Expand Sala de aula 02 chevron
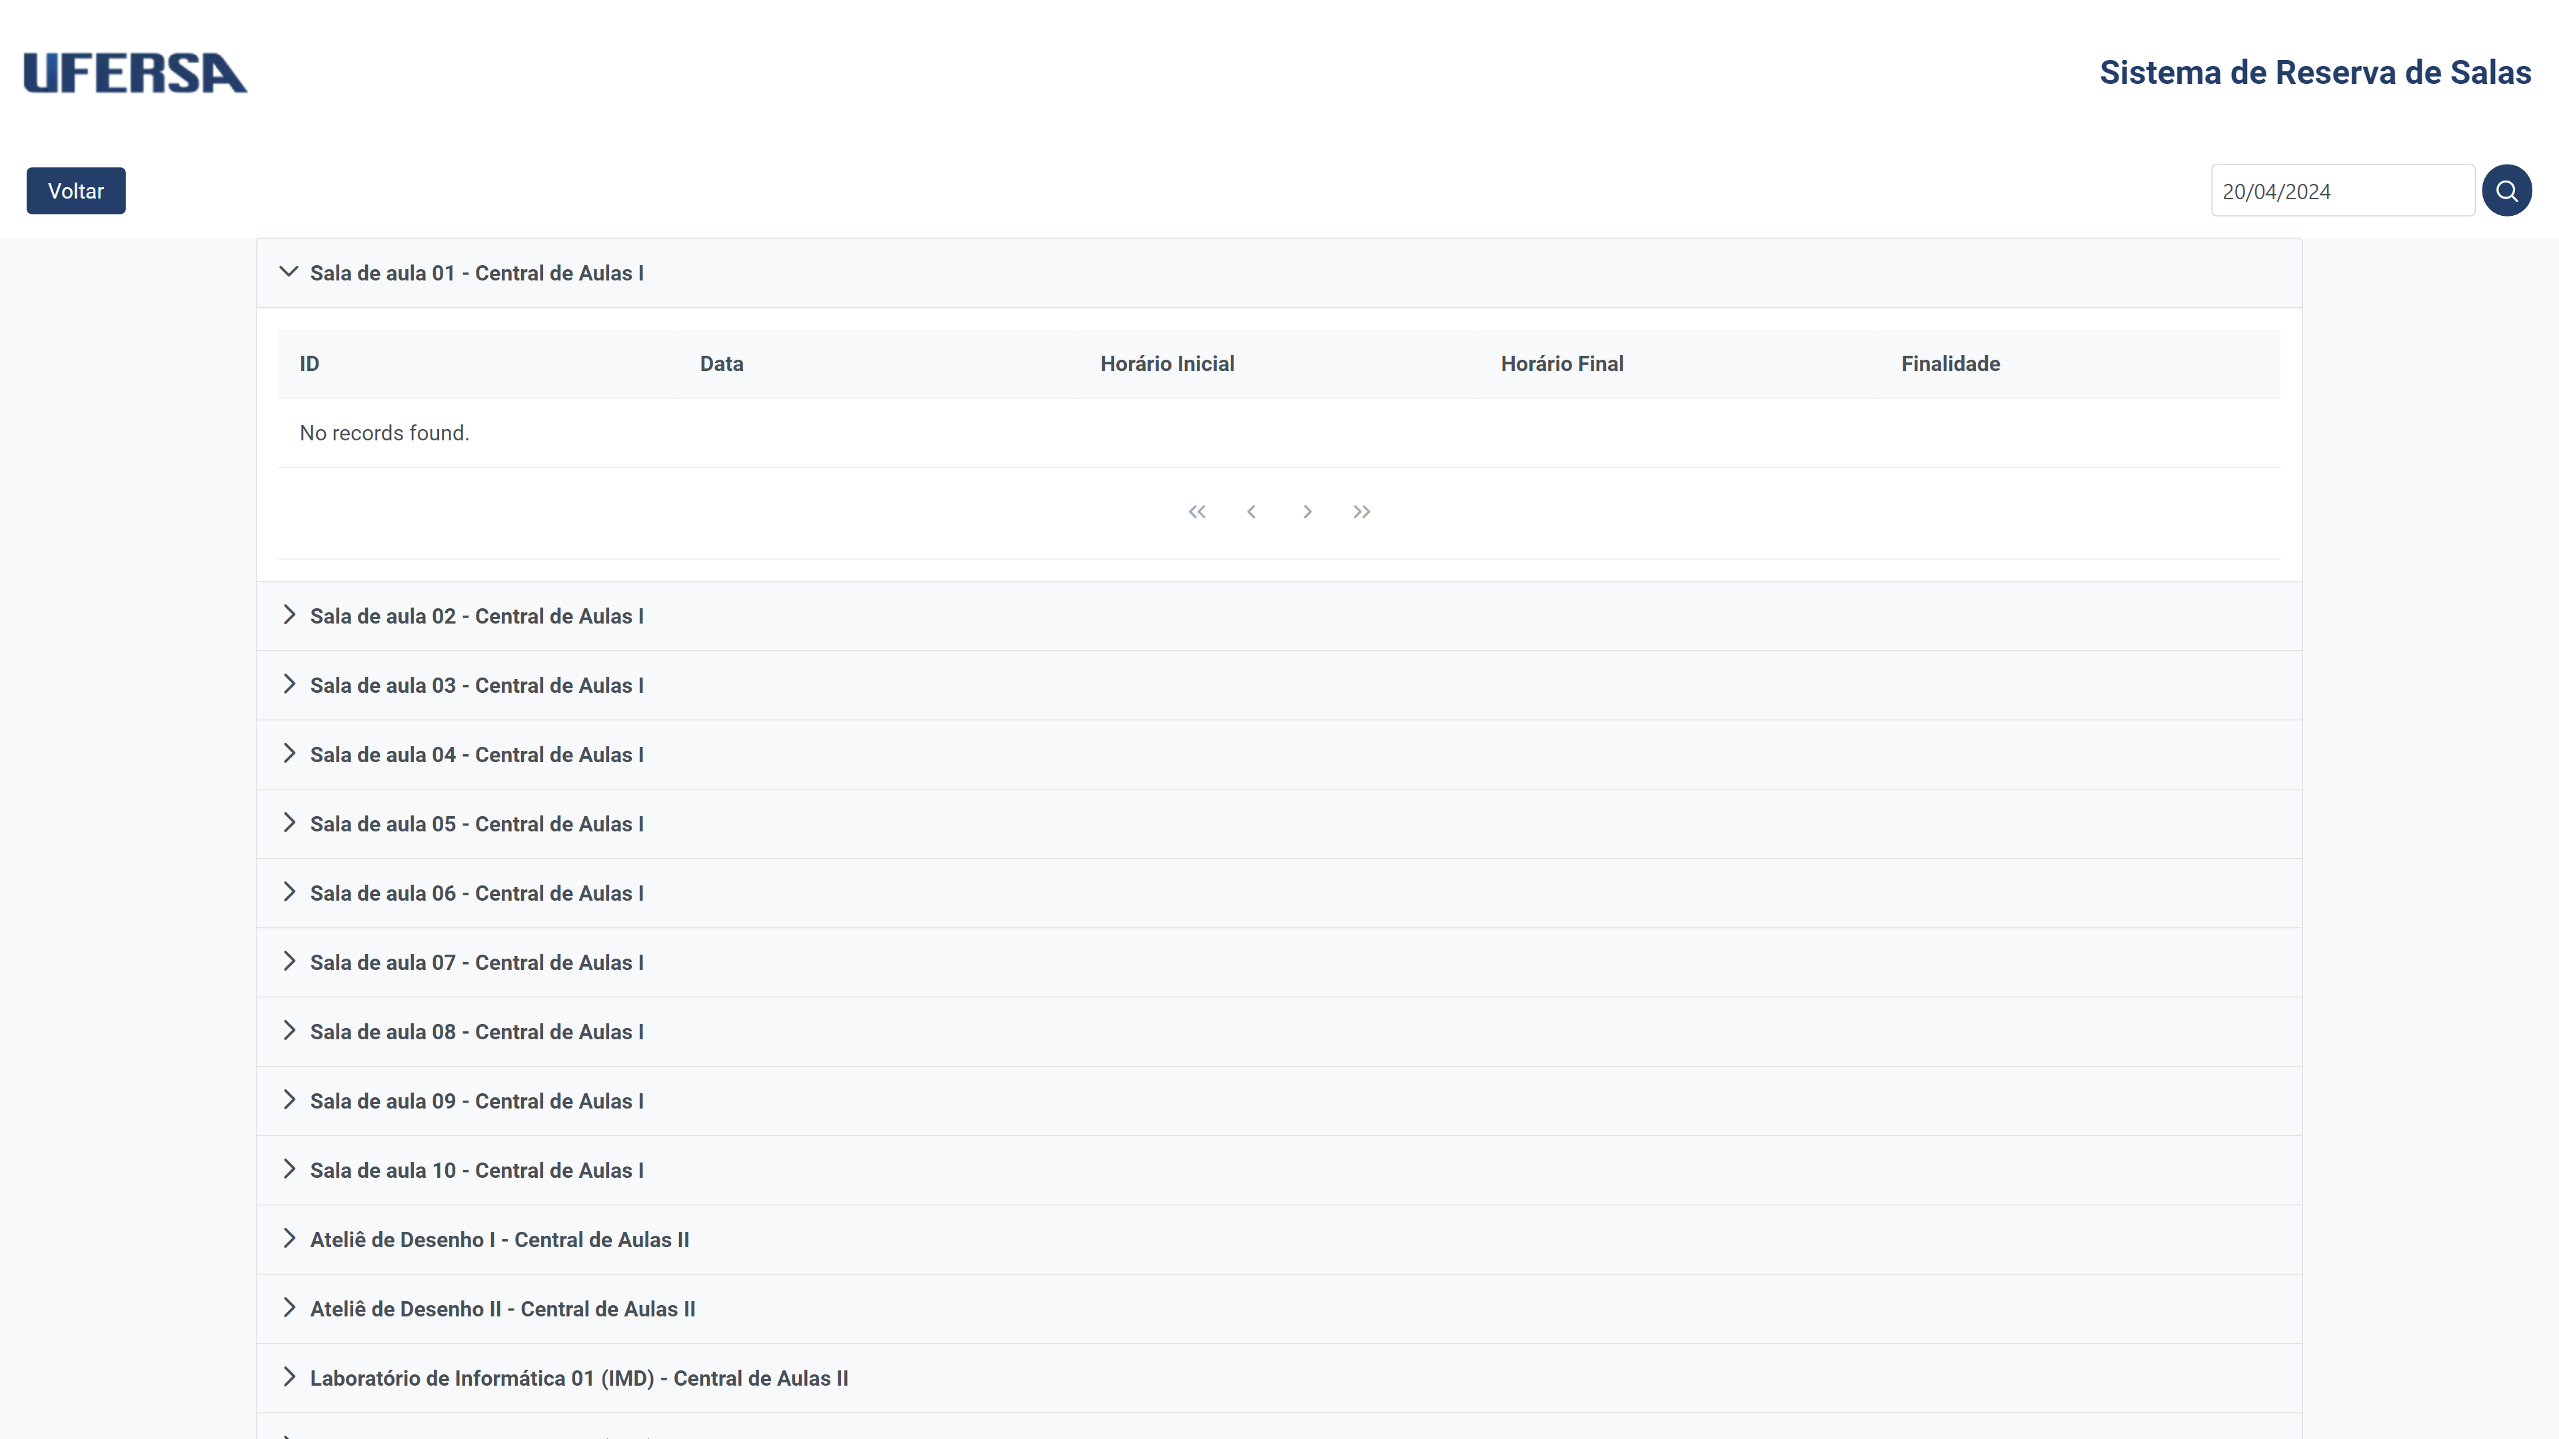 pos(289,616)
